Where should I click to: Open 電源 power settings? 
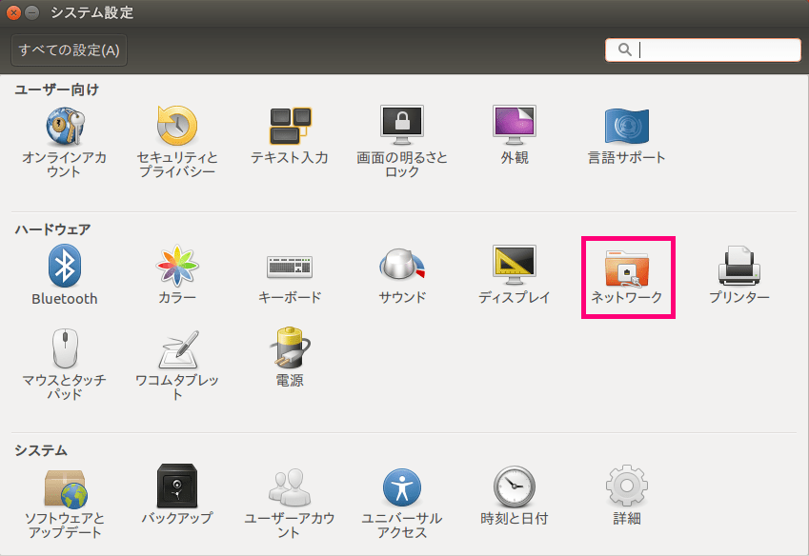(290, 357)
